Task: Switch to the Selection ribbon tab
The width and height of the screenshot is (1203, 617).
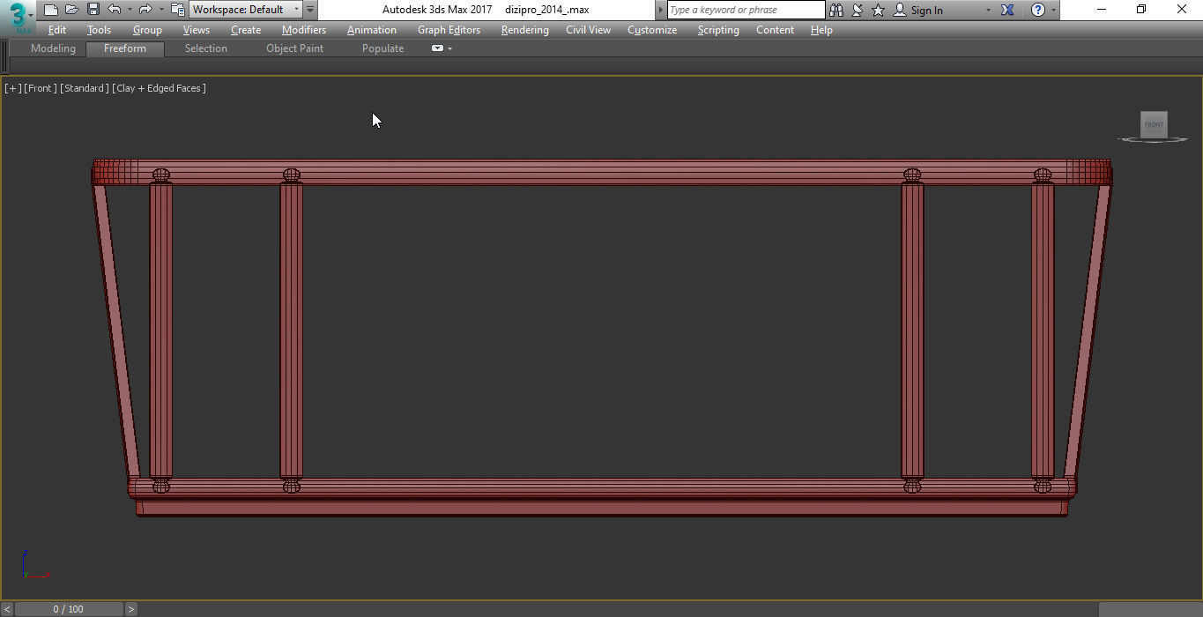Action: coord(205,48)
